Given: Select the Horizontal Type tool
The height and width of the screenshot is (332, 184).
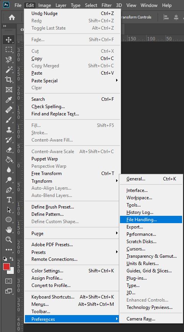Looking at the screenshot, I should [9, 200].
